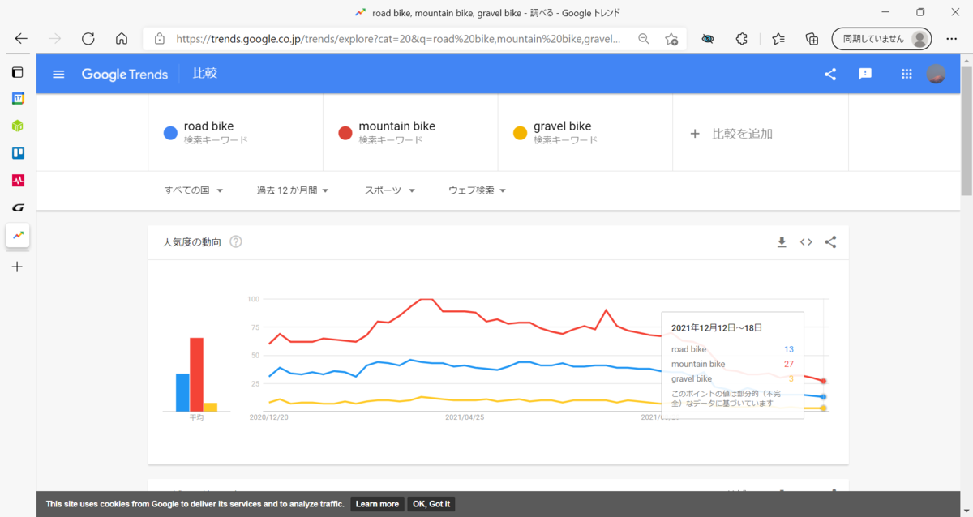Click 比較を追加 to add comparison

tap(731, 134)
